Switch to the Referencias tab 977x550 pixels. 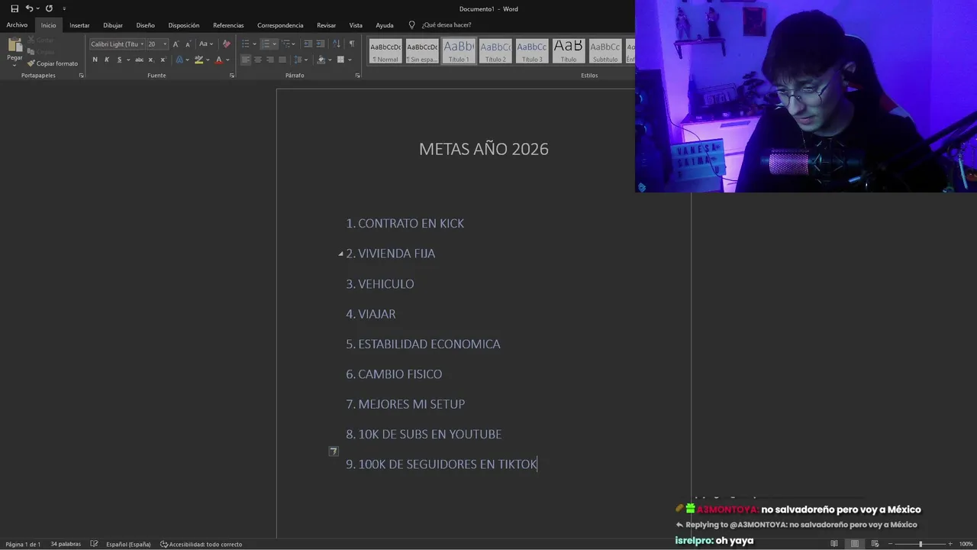tap(228, 25)
